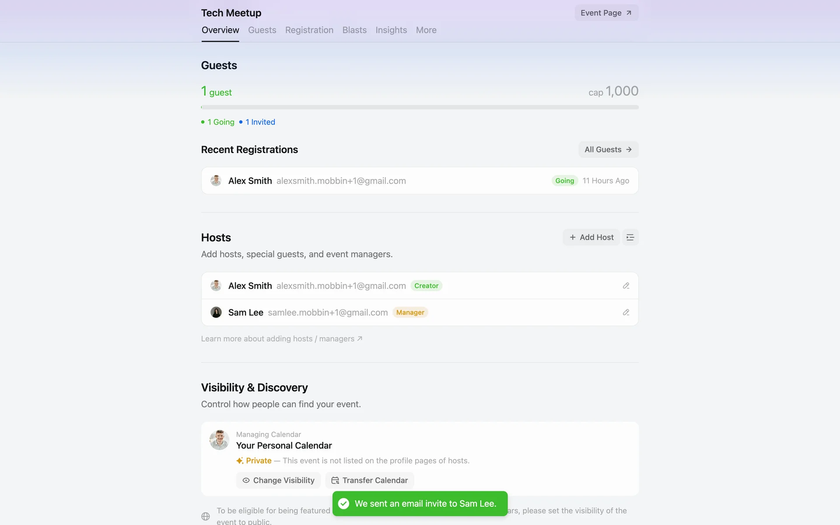Click Sam Lee's avatar in Hosts list
This screenshot has height=525, width=840.
coord(216,312)
